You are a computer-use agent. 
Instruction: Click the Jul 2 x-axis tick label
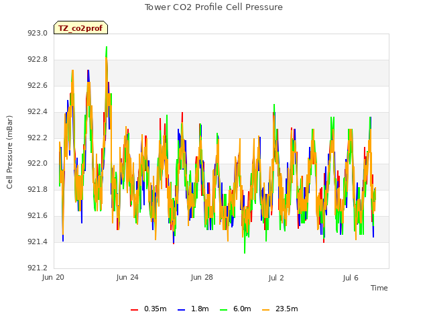pos(276,278)
